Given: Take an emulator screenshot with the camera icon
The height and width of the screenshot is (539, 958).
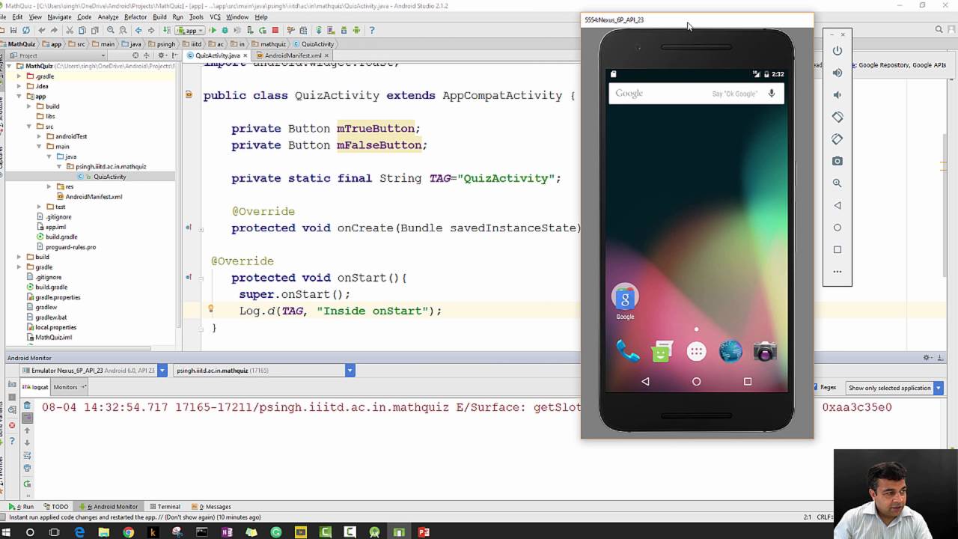Looking at the screenshot, I should (838, 161).
